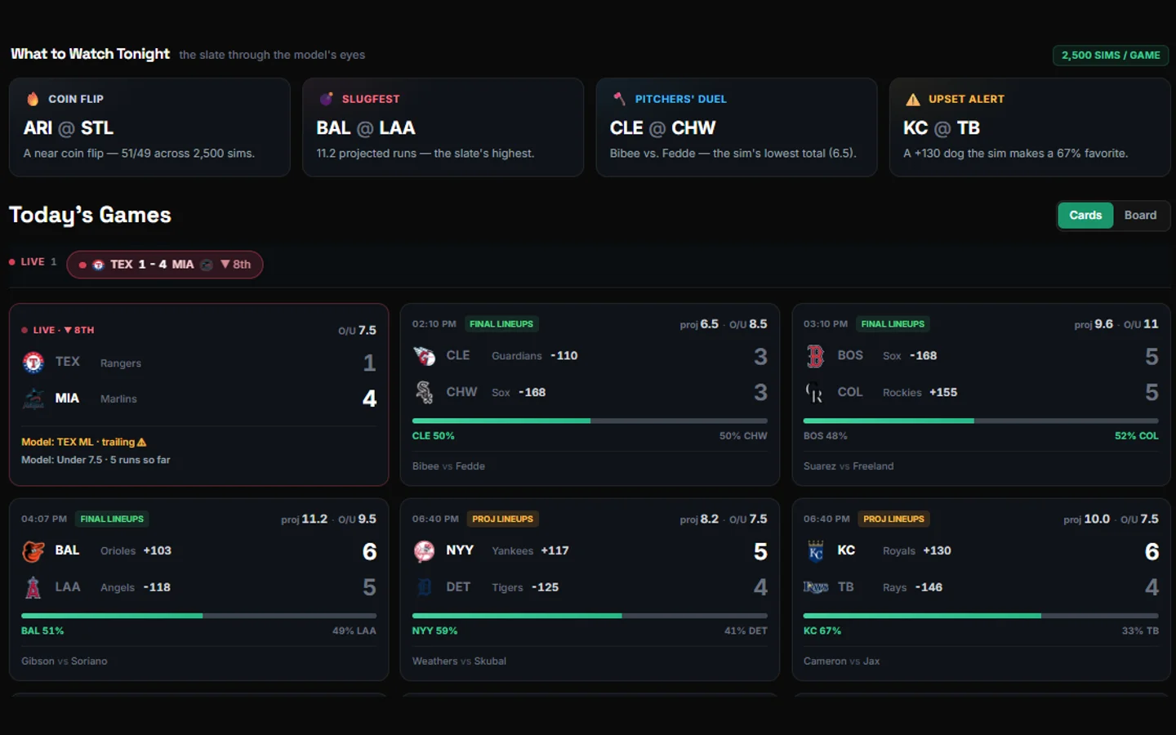Click the Pitchers' Duel icon
This screenshot has width=1176, height=735.
[619, 99]
